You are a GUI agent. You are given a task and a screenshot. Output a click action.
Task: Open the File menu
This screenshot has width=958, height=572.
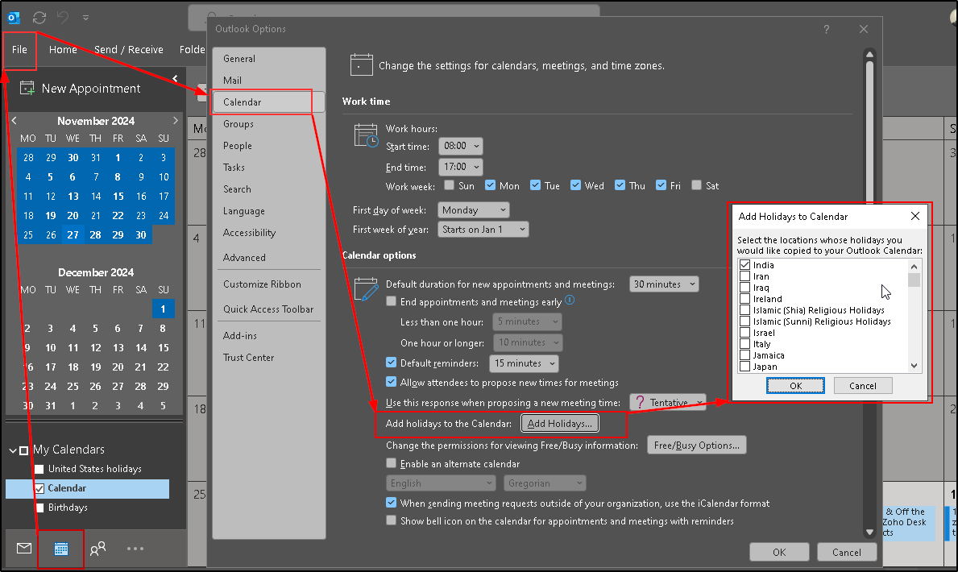19,49
